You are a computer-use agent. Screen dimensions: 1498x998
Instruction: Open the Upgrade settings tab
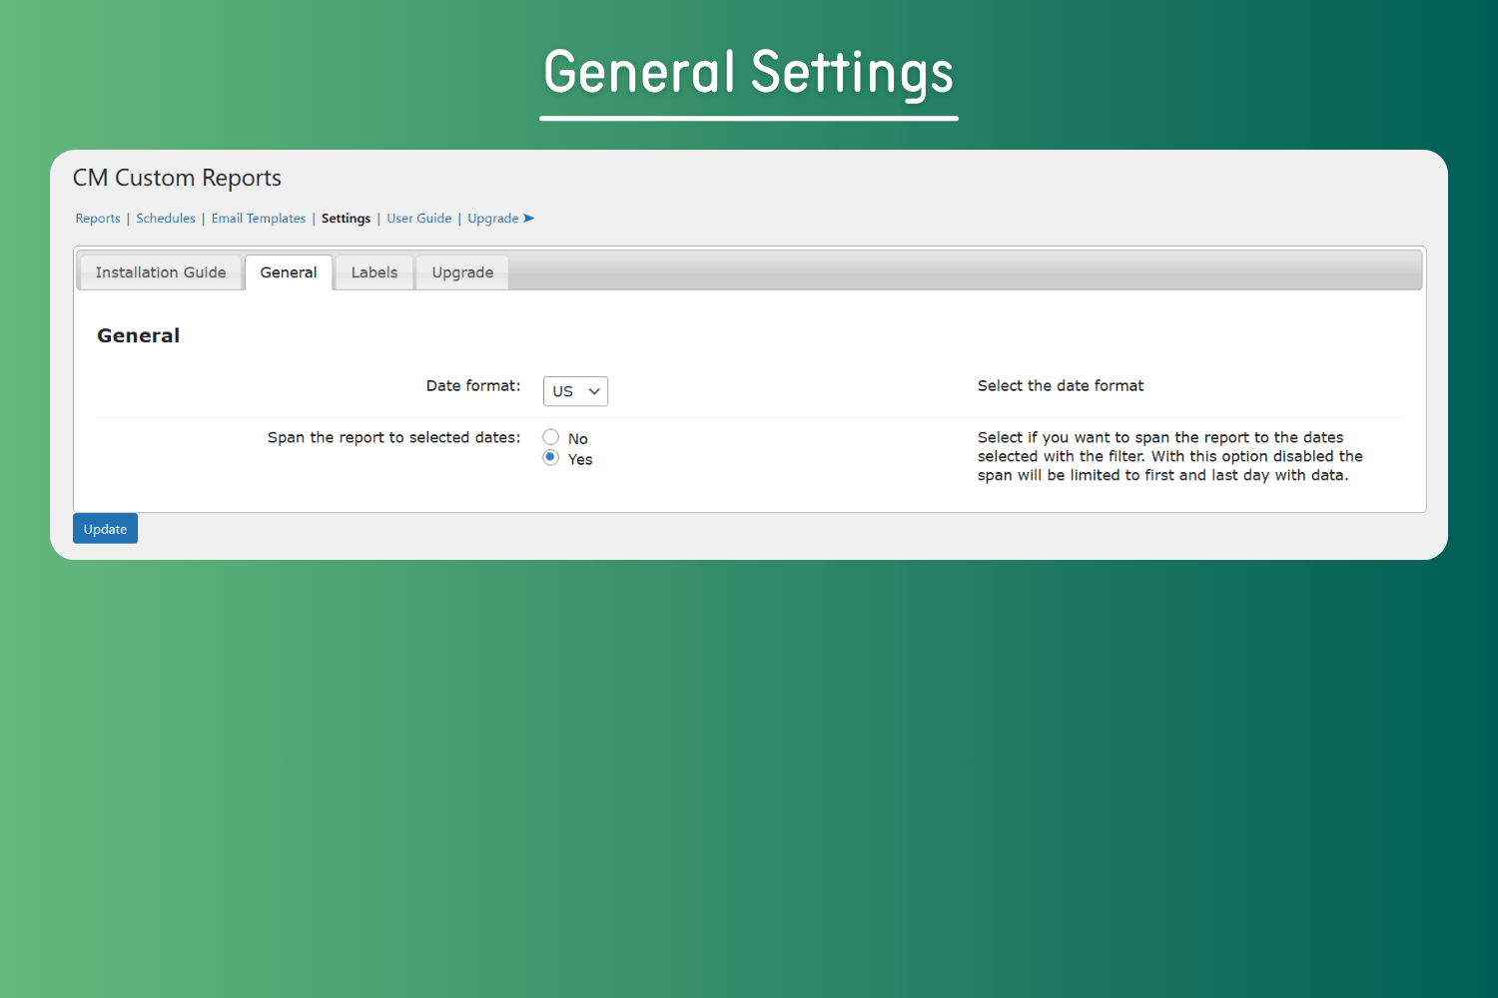pos(462,272)
